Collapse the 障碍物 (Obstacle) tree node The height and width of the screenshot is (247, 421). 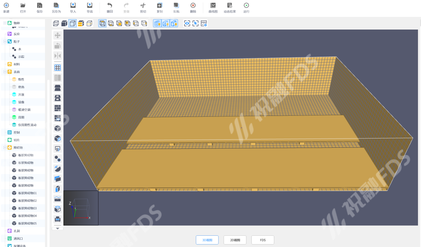(5, 147)
